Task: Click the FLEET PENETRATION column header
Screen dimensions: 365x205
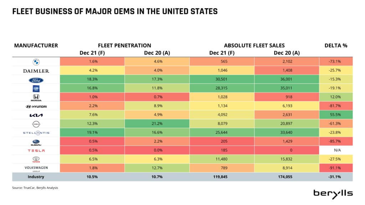Action: [124, 46]
